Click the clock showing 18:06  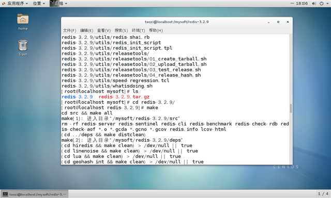302,4
